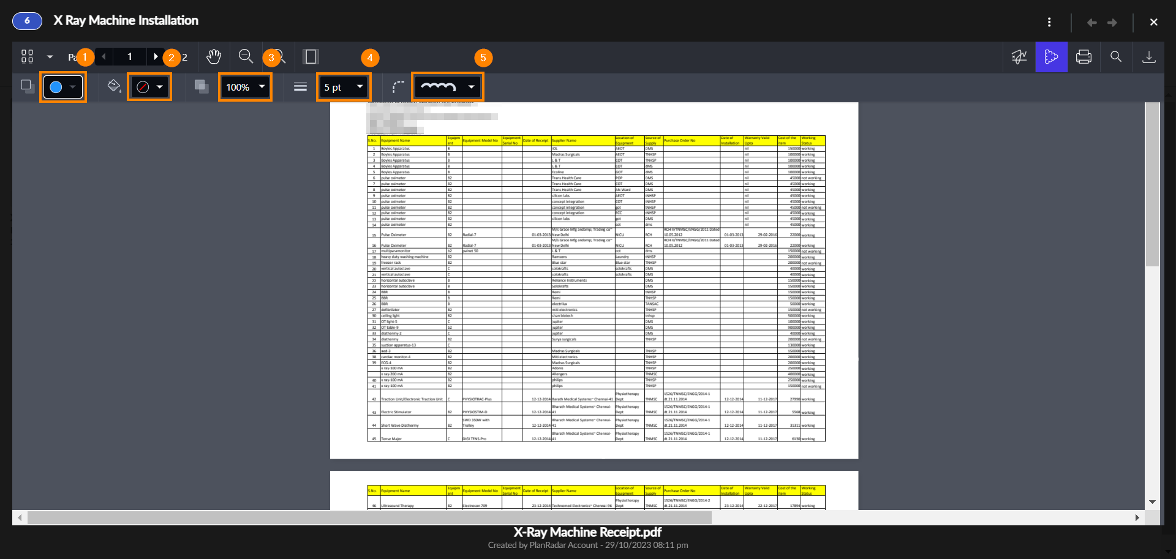Click the paint bucket fill icon

pos(114,86)
